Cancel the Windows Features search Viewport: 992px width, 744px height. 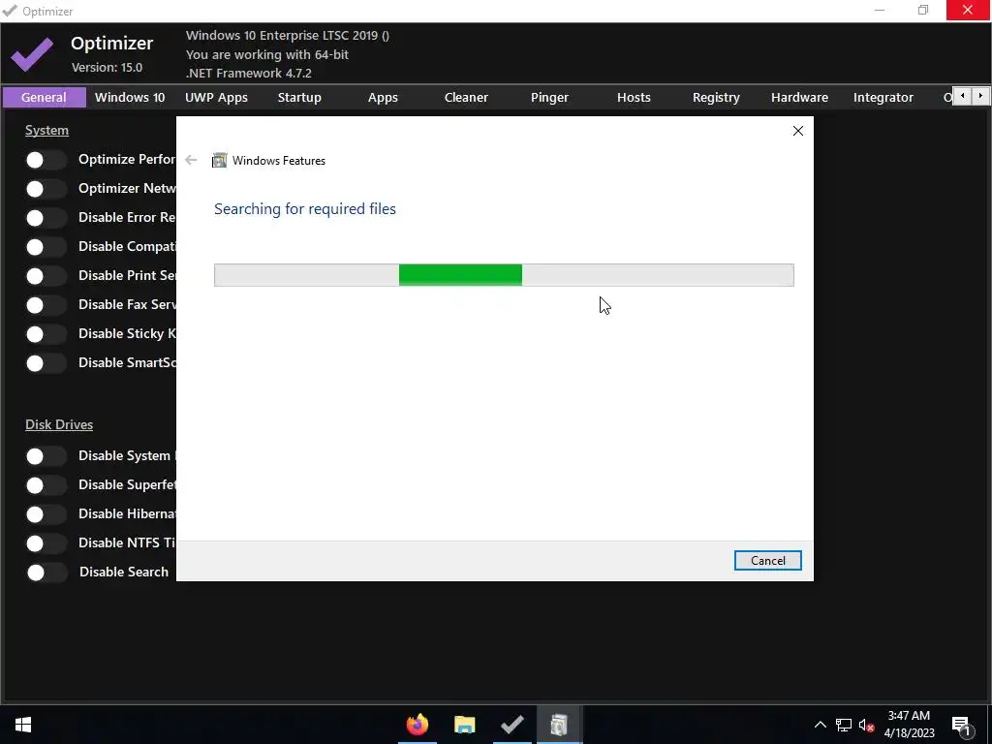768,561
